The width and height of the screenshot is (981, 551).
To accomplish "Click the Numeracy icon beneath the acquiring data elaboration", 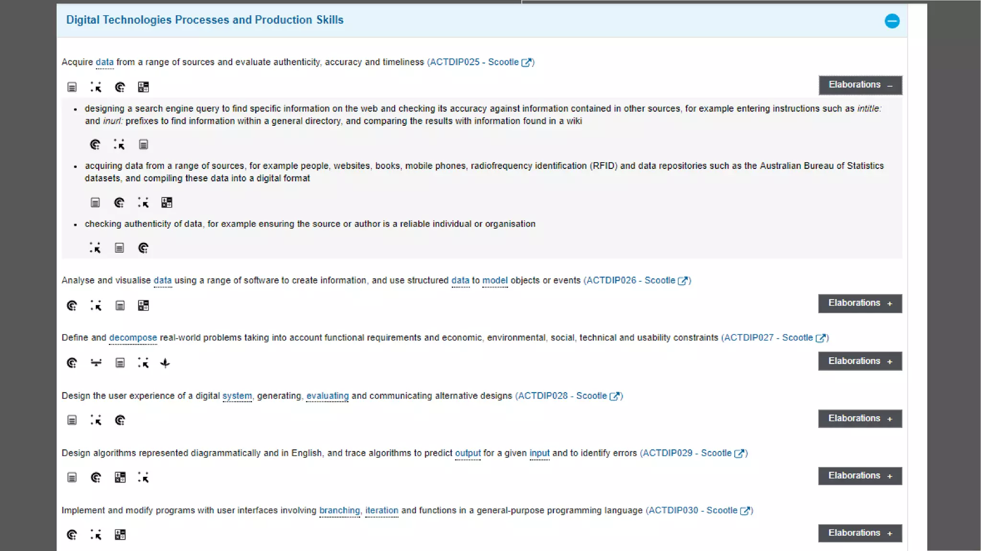I will [x=167, y=203].
